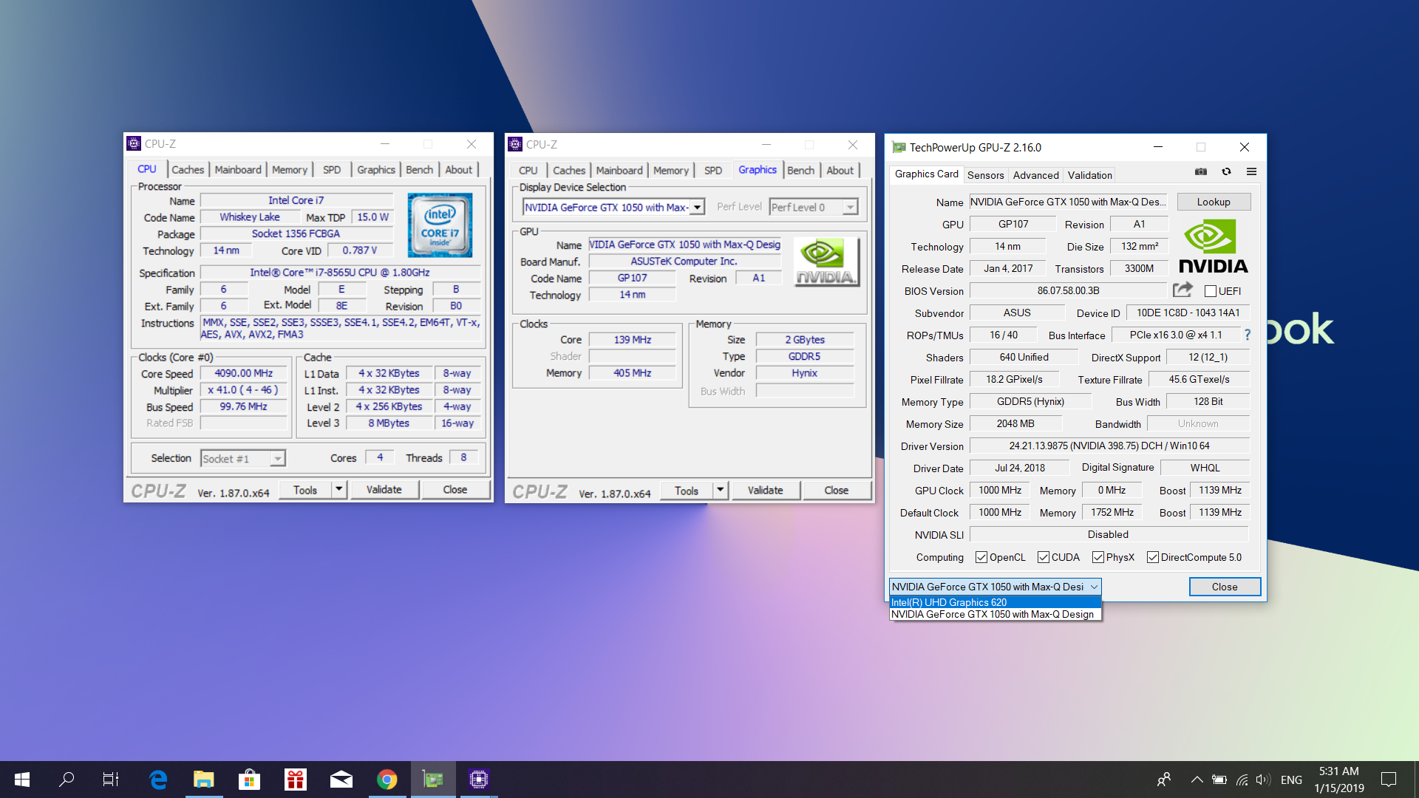Switch to Sensors tab in GPU-Z
This screenshot has height=798, width=1419.
pyautogui.click(x=985, y=175)
